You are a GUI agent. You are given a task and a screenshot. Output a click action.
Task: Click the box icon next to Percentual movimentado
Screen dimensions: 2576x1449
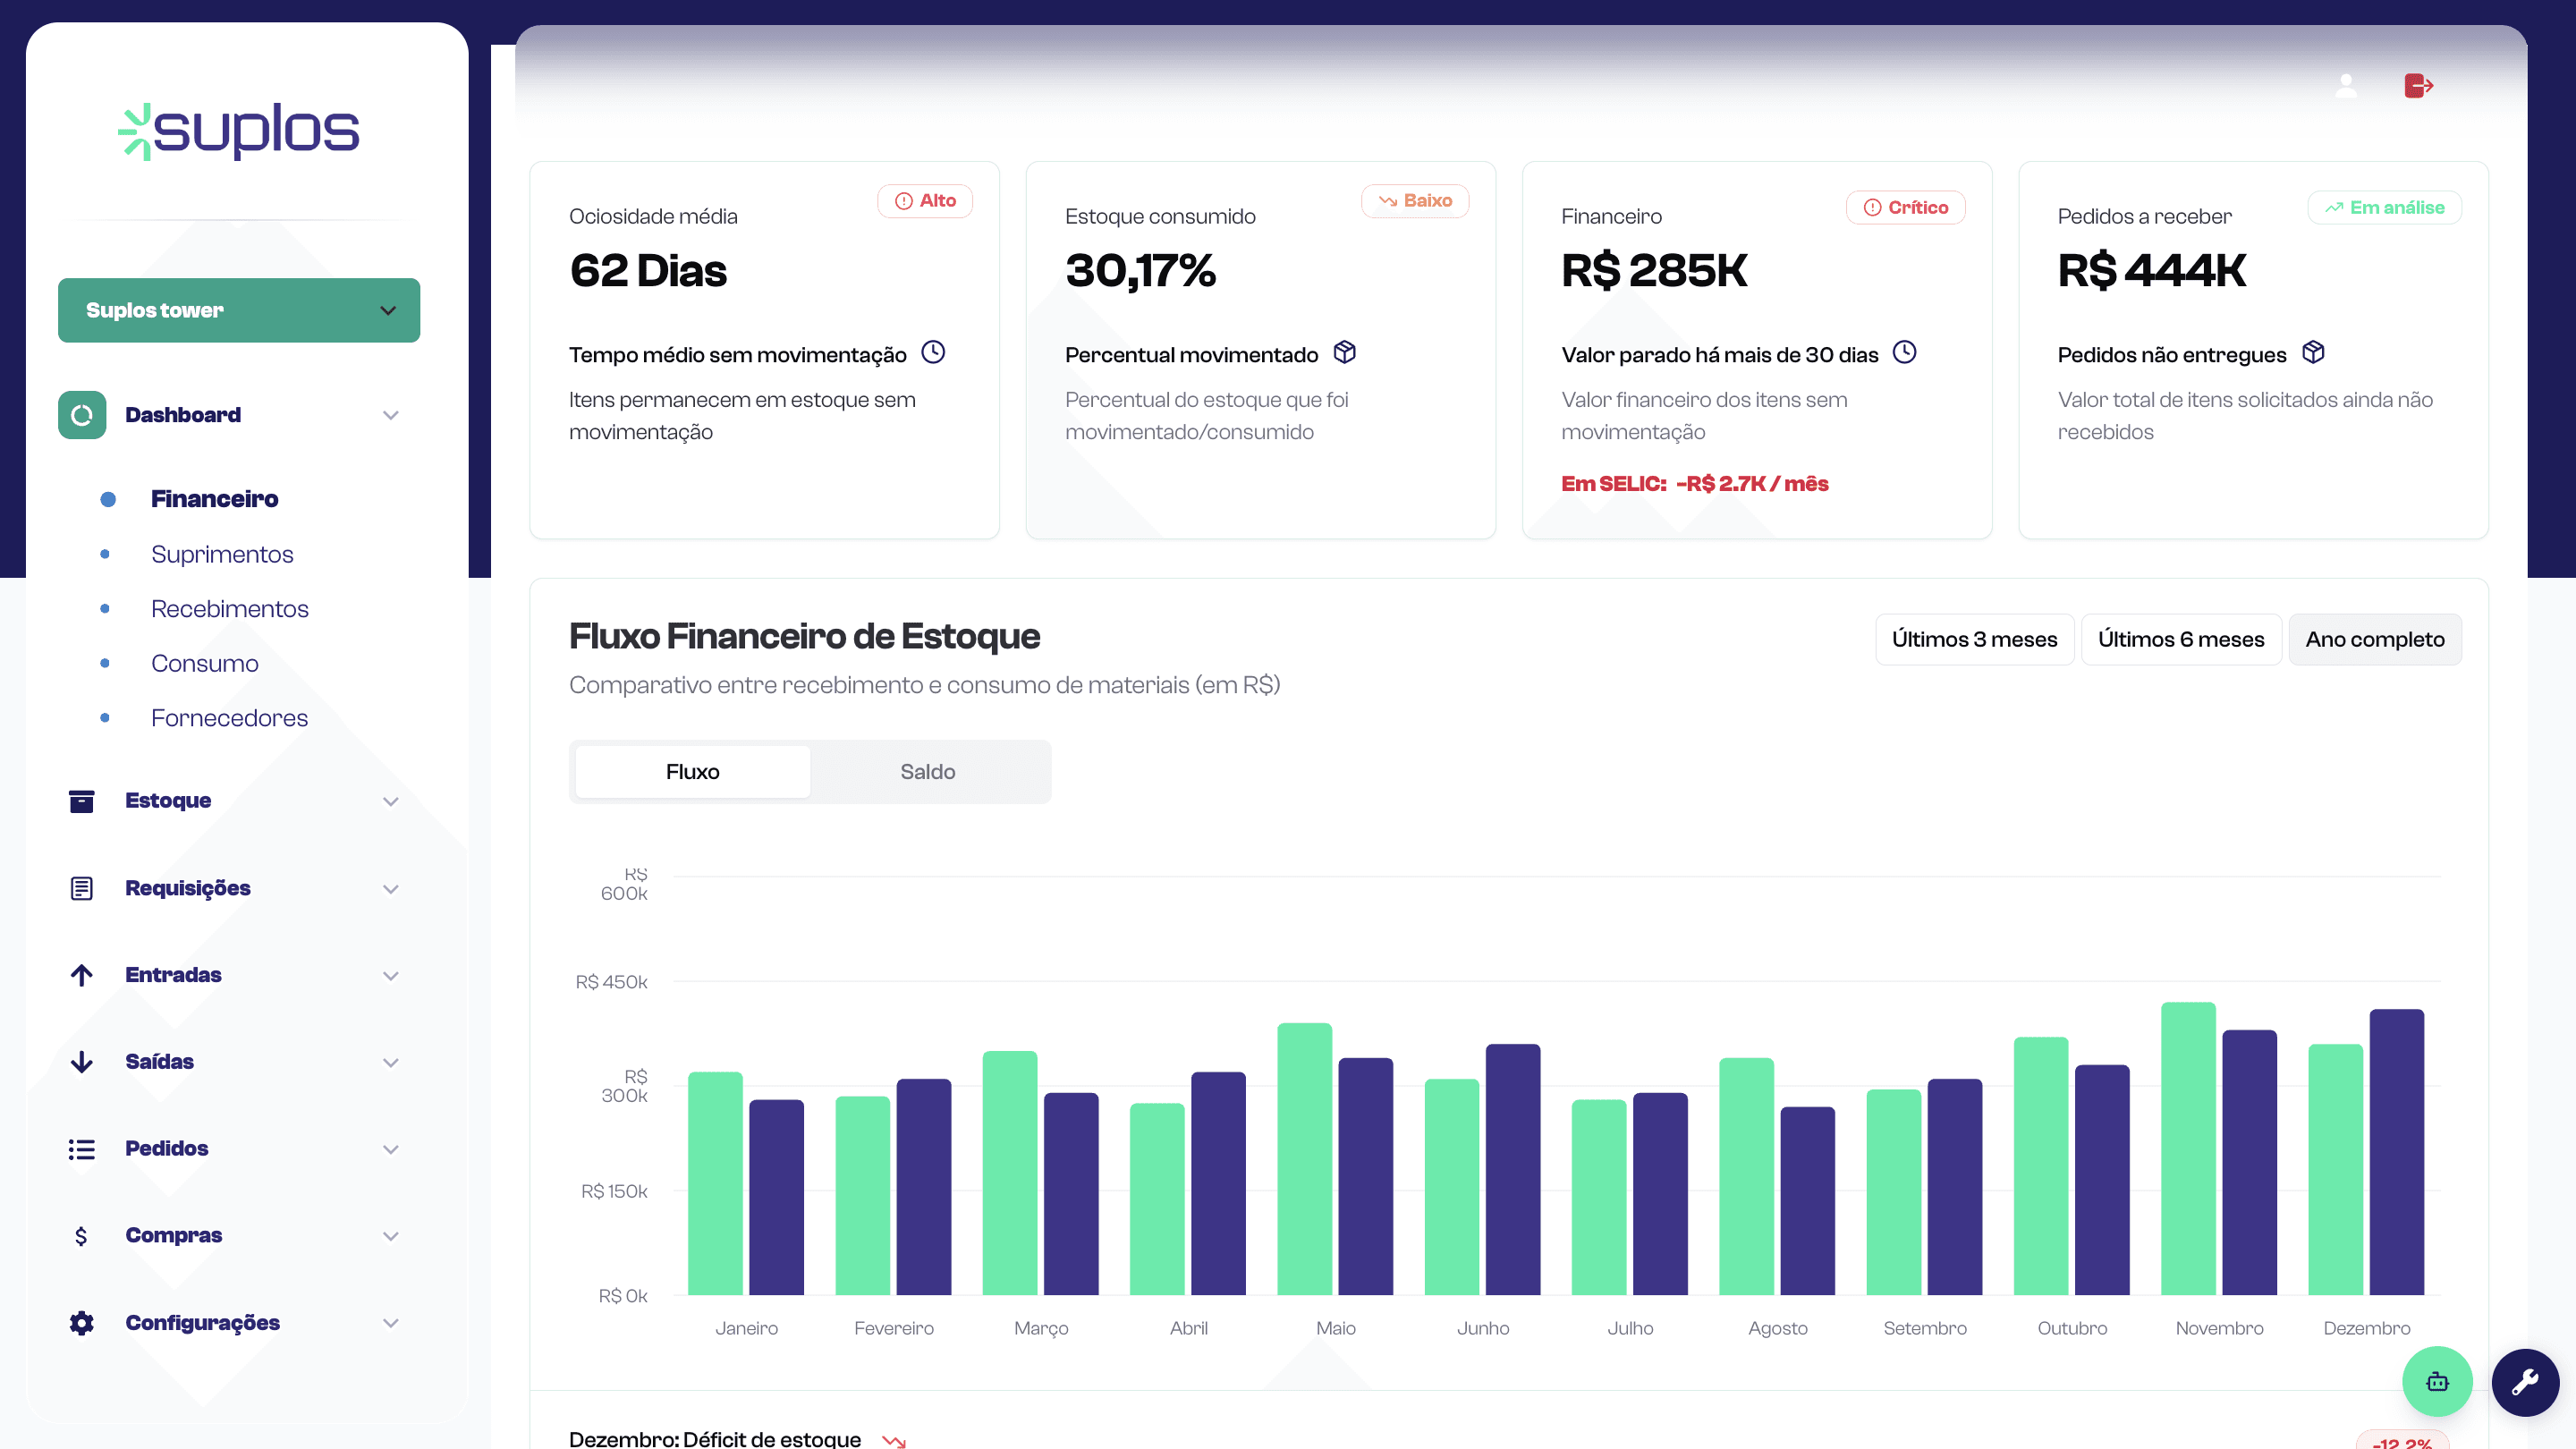click(x=1345, y=352)
